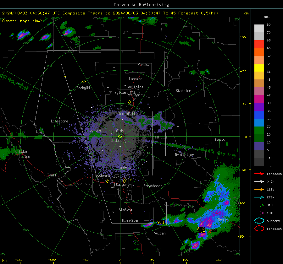The width and height of the screenshot is (283, 264).
Task: Click the Innisfail city label
Action: pos(127,114)
